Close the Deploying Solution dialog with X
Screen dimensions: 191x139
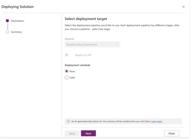point(183,7)
